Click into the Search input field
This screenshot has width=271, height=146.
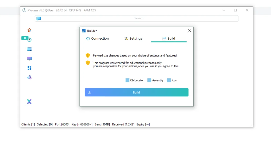139,18
